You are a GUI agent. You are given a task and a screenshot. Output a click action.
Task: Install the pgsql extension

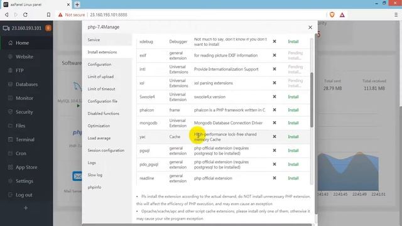click(293, 151)
